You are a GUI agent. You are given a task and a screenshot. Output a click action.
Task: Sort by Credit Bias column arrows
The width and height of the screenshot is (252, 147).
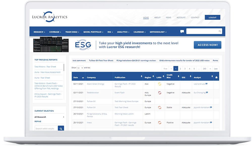(178, 76)
